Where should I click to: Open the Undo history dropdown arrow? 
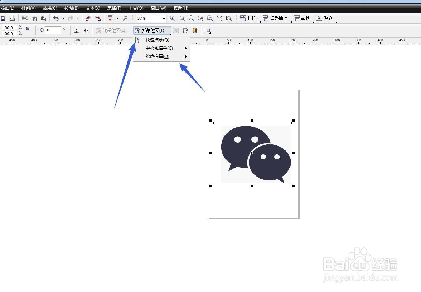click(x=63, y=19)
